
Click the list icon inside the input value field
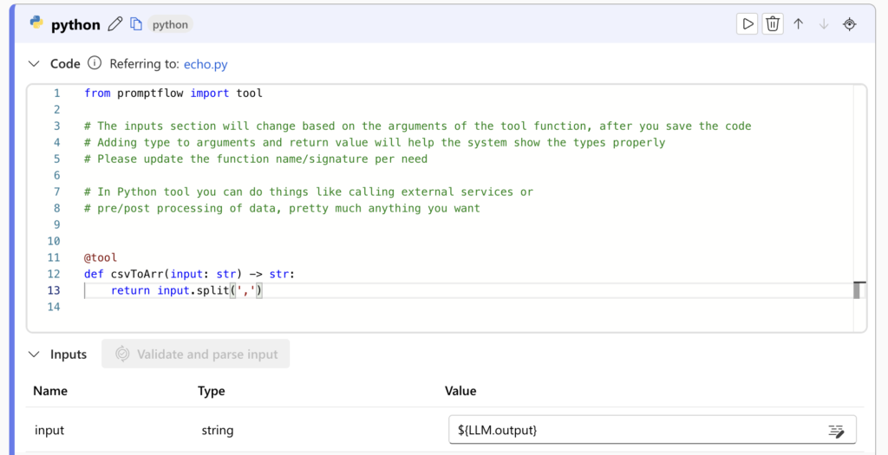(836, 431)
